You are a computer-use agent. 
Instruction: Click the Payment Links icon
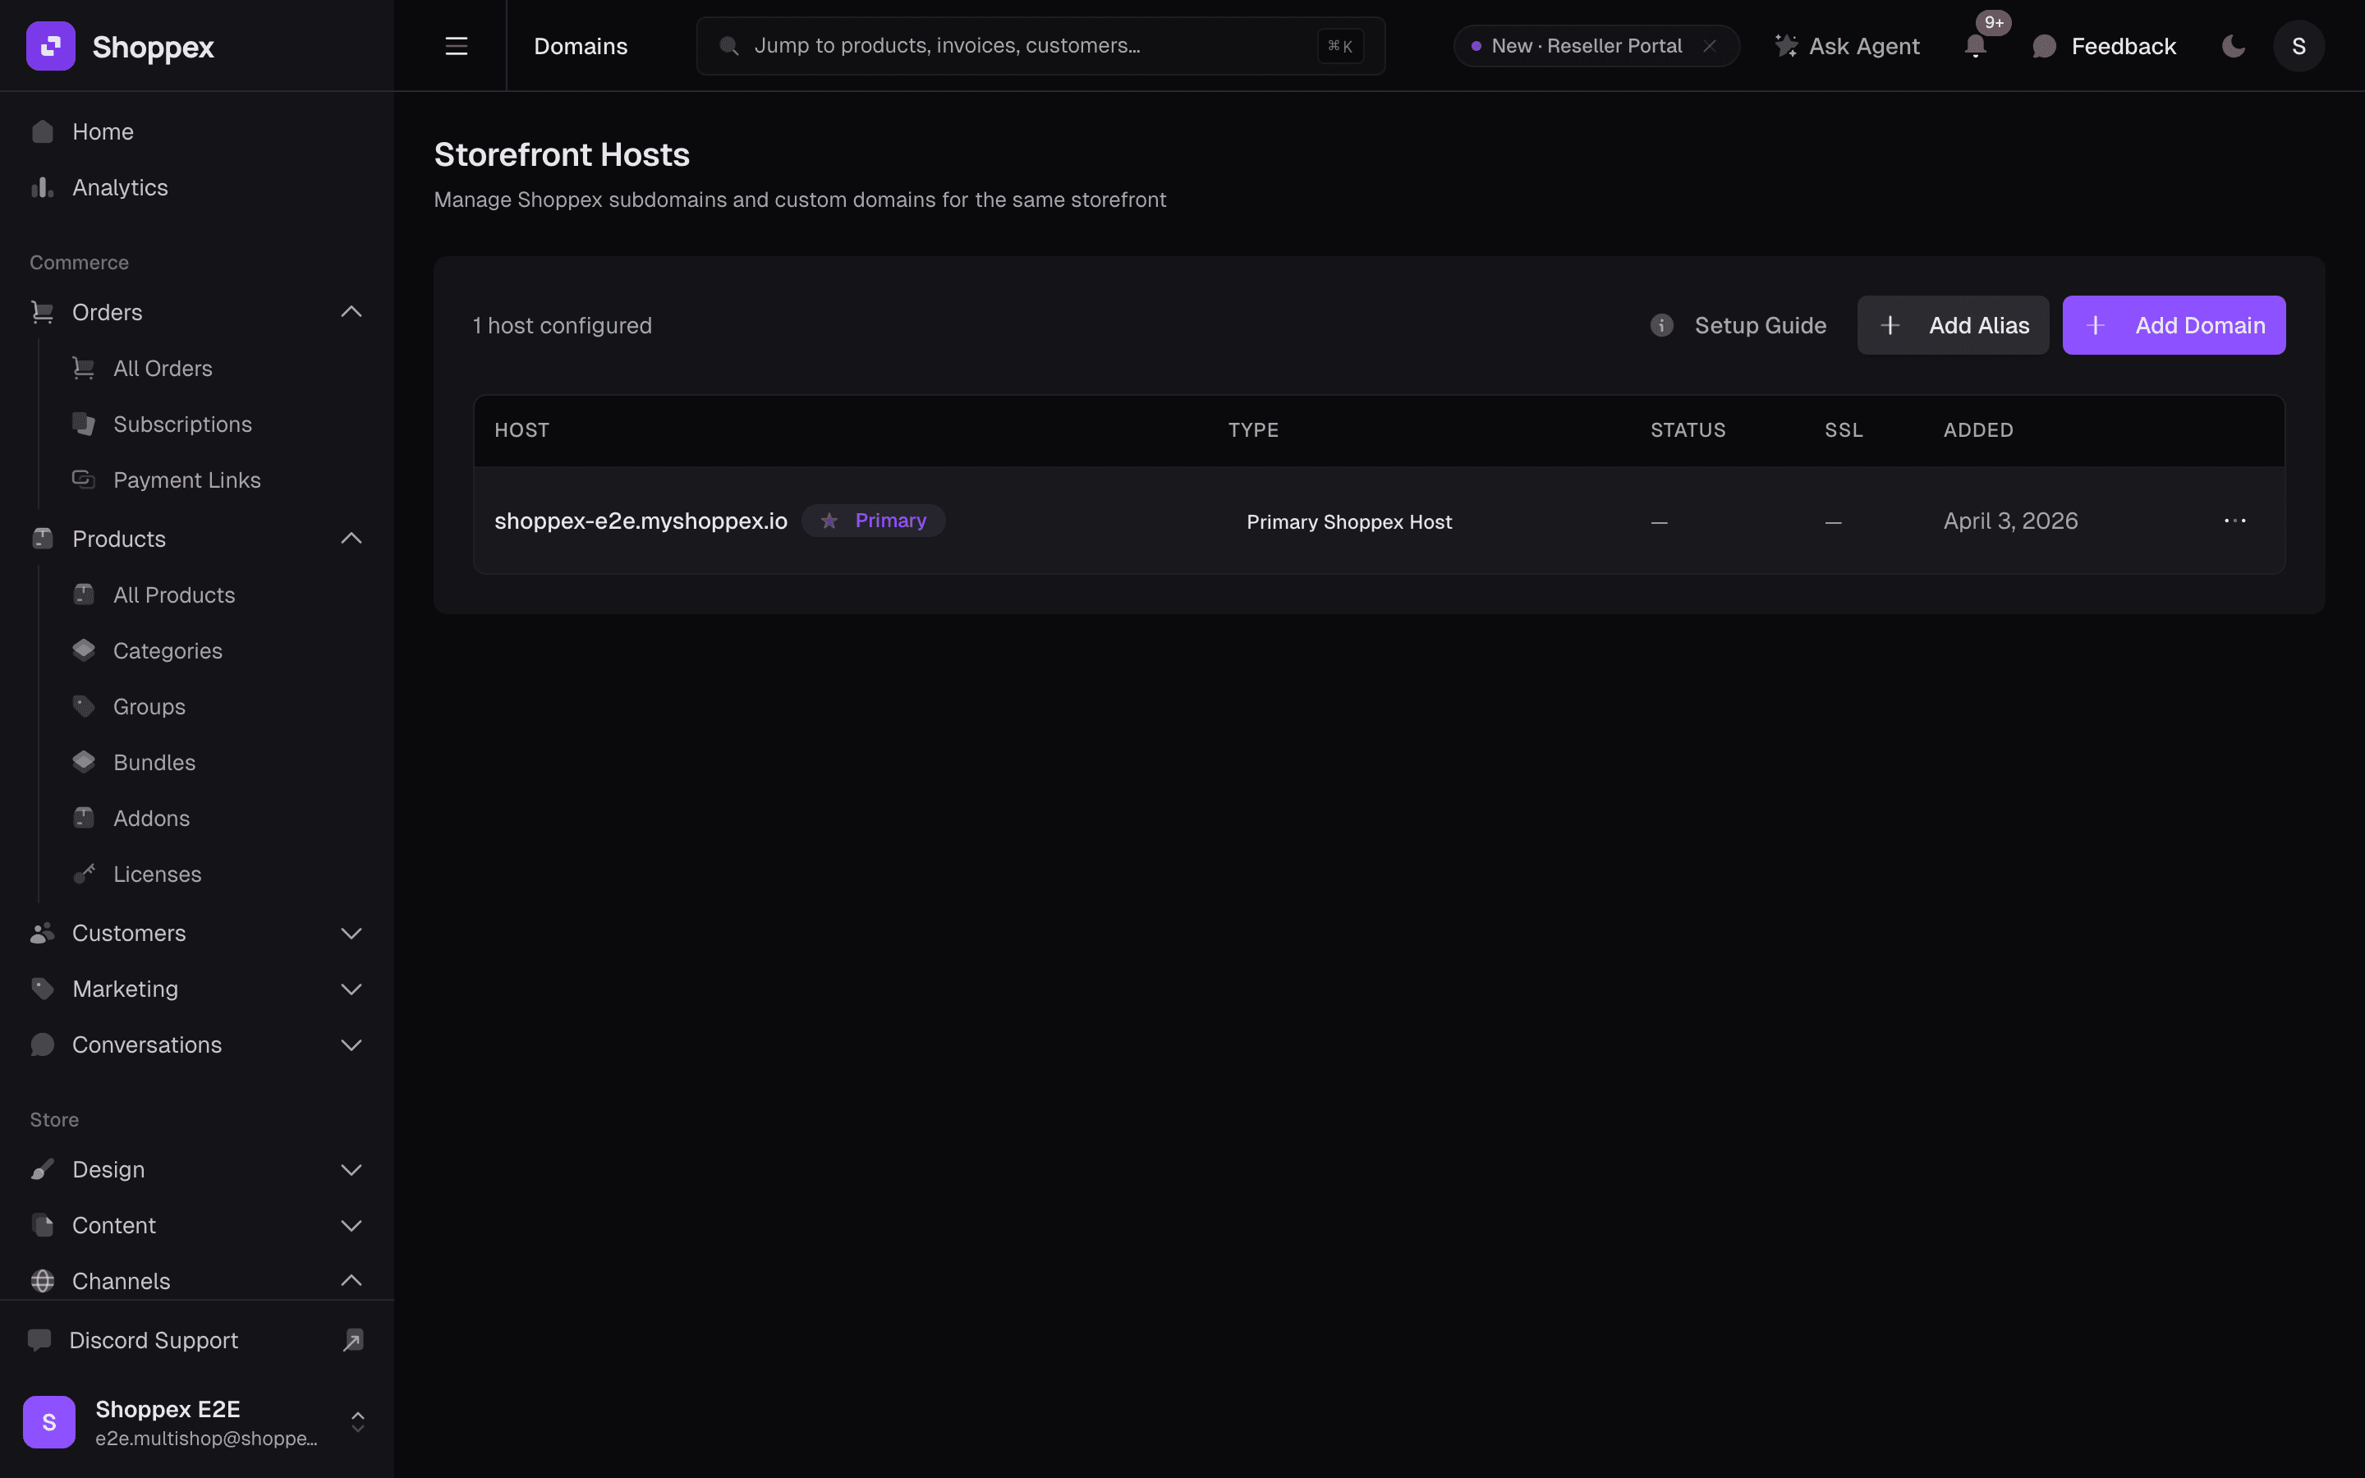pos(84,480)
